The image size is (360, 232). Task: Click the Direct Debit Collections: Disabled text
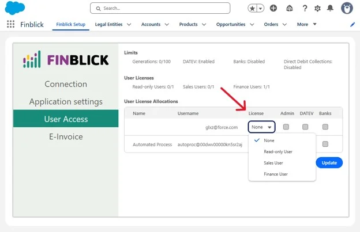[308, 64]
